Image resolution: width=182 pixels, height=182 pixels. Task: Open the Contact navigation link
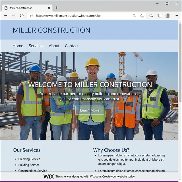coord(72,46)
